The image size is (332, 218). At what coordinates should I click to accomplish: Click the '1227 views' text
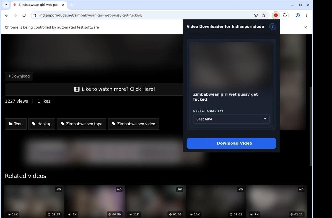(x=16, y=101)
